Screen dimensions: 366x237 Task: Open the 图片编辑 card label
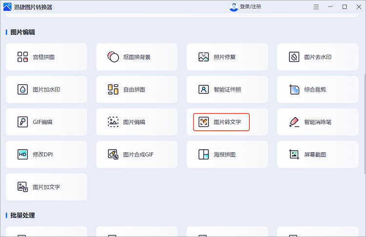coord(134,122)
